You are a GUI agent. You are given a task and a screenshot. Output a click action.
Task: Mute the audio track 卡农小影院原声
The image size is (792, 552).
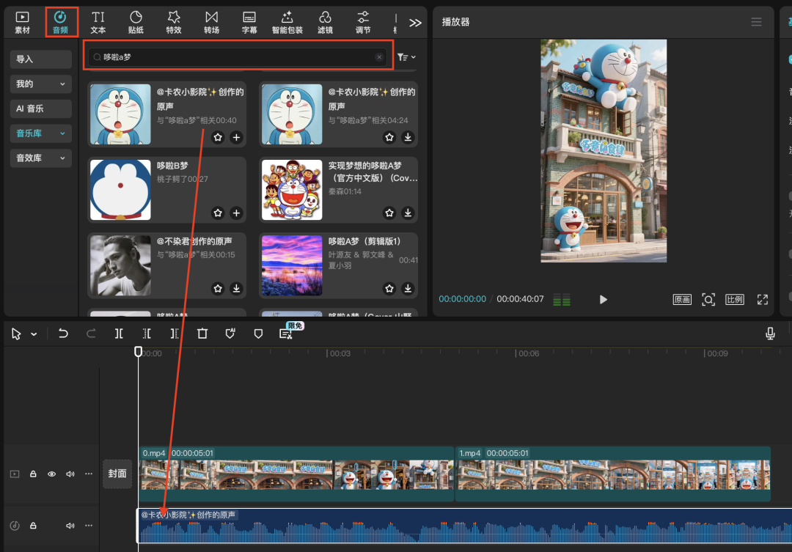pyautogui.click(x=70, y=526)
